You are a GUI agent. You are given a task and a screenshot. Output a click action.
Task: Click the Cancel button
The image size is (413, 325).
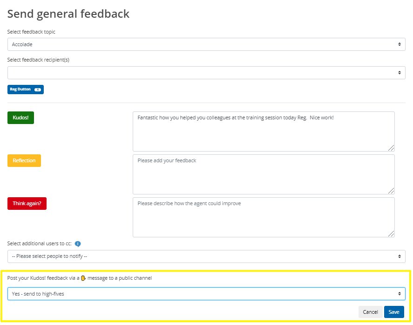click(x=370, y=312)
